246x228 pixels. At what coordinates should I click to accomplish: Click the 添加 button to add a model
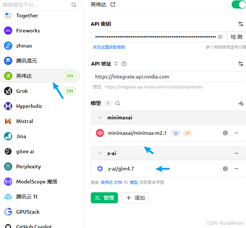[x=135, y=198]
